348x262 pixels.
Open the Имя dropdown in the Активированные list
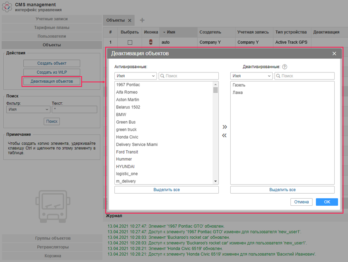pyautogui.click(x=135, y=76)
